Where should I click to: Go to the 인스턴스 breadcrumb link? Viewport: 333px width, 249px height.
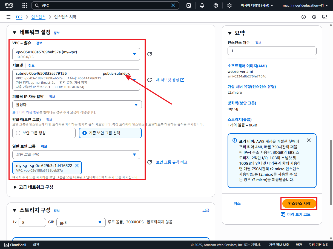(38, 17)
